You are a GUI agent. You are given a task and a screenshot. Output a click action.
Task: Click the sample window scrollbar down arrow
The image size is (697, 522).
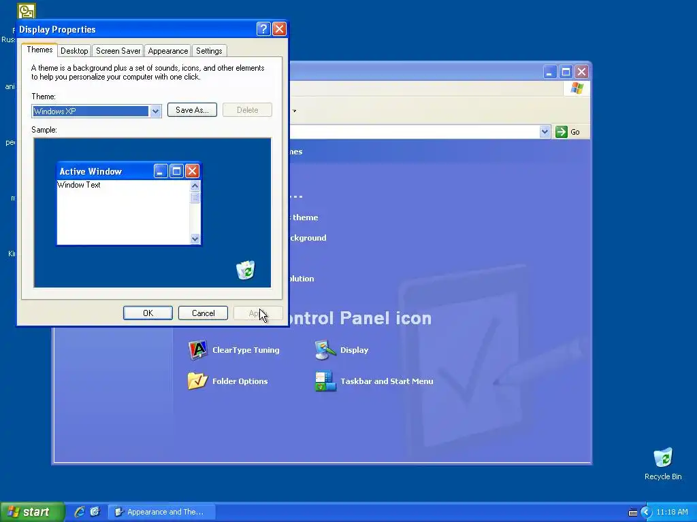pos(195,239)
